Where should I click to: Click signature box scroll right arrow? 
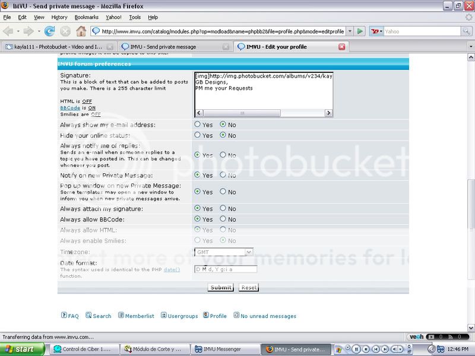point(328,113)
